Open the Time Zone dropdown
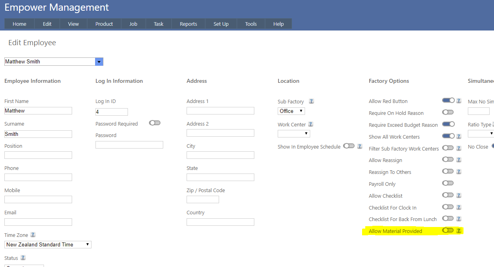The height and width of the screenshot is (267, 494). click(48, 245)
